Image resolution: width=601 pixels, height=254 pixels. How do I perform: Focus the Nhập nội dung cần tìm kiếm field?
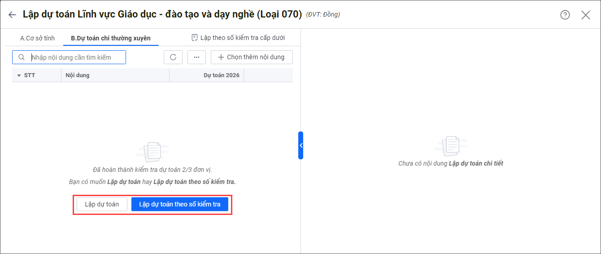tap(76, 57)
